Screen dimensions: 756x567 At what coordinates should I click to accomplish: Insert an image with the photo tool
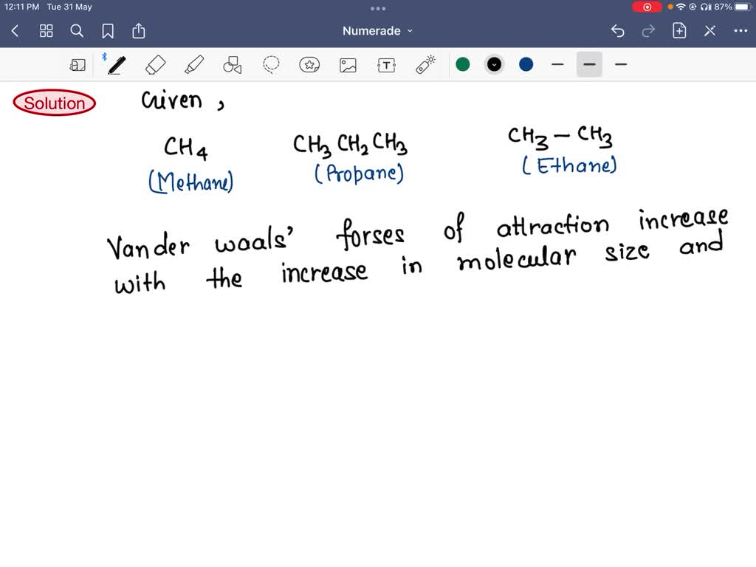[348, 64]
